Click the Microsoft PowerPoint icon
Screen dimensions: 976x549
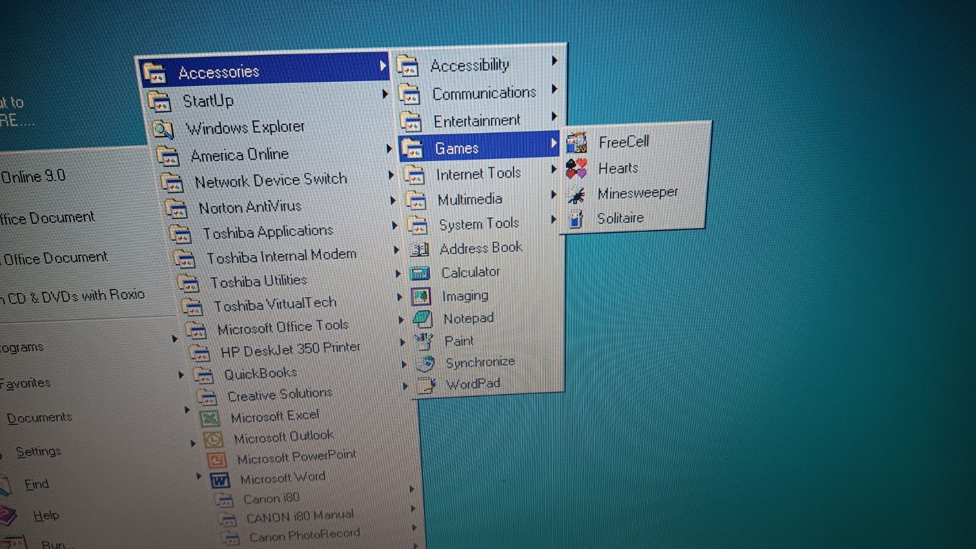click(217, 460)
